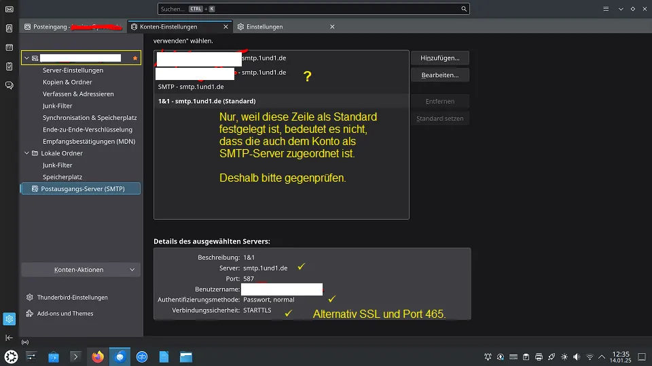Collapse the Lokale Ordner tree node
The width and height of the screenshot is (652, 366).
coord(26,153)
